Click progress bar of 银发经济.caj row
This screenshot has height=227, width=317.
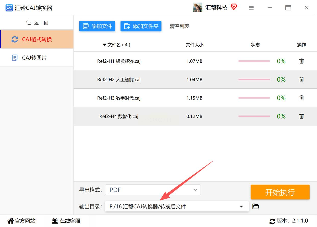coord(254,61)
